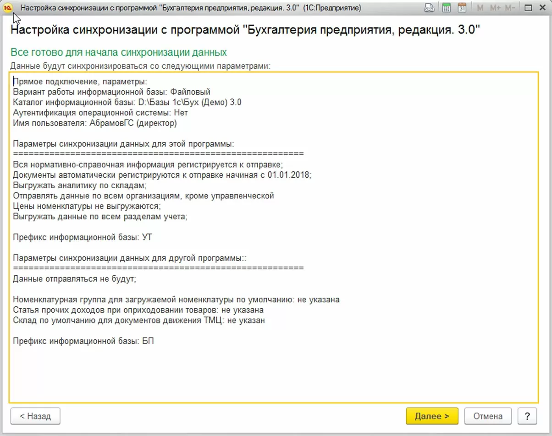The height and width of the screenshot is (436, 552).
Task: Click the M- memory subtract button
Action: click(x=510, y=8)
